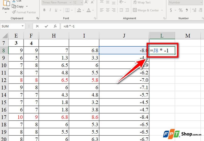Toggle underline formatting
The image size is (204, 141).
coord(56,10)
